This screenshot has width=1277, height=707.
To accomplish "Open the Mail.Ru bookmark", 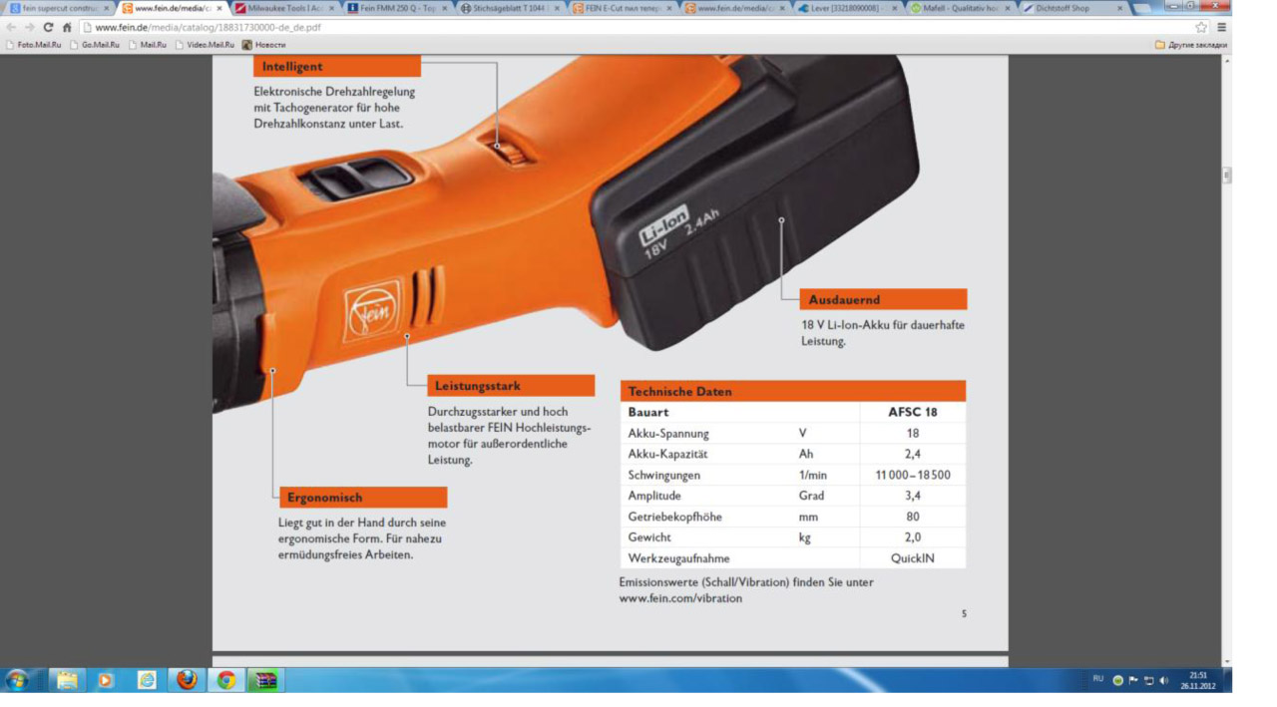I will (x=148, y=45).
